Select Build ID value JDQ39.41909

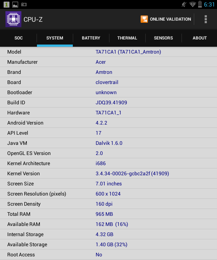click(111, 102)
